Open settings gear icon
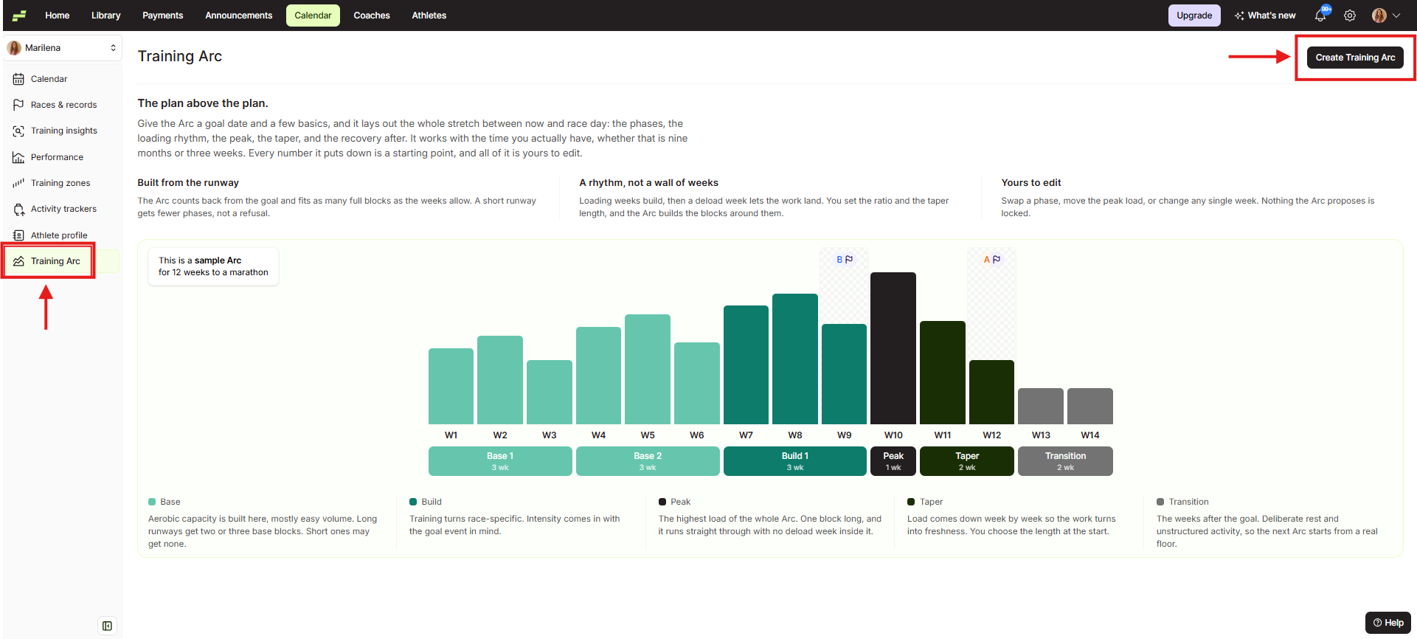 pos(1350,15)
